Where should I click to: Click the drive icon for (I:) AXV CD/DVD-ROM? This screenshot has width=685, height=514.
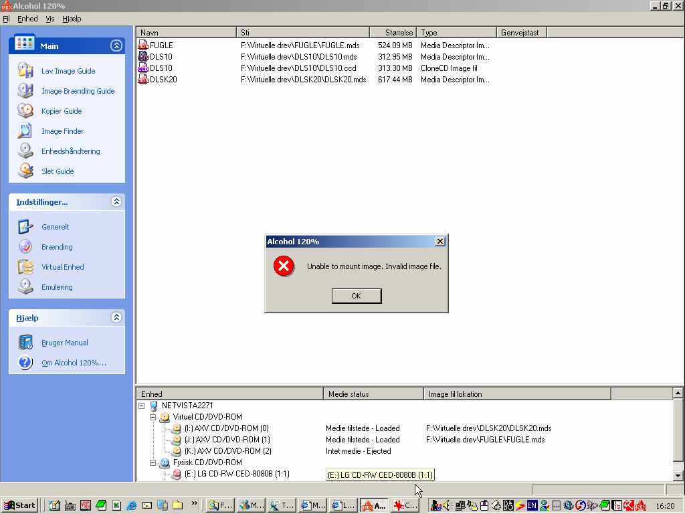pyautogui.click(x=177, y=428)
